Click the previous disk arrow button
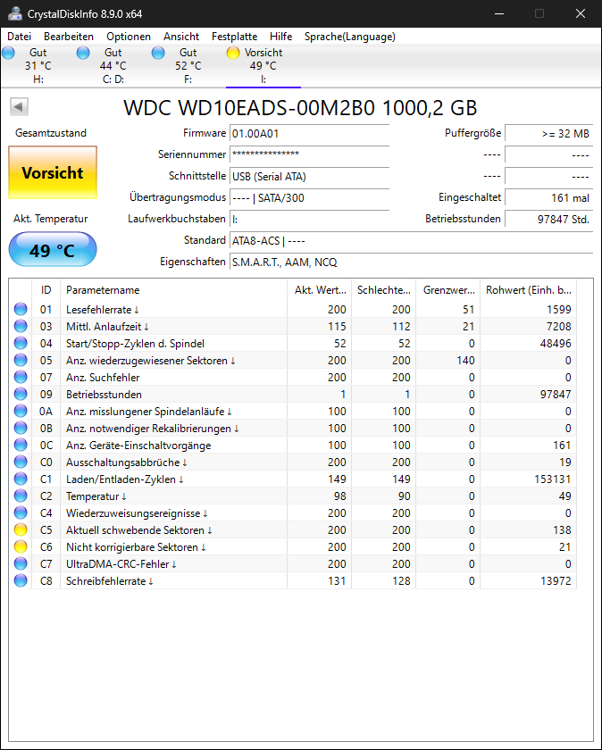 click(19, 106)
